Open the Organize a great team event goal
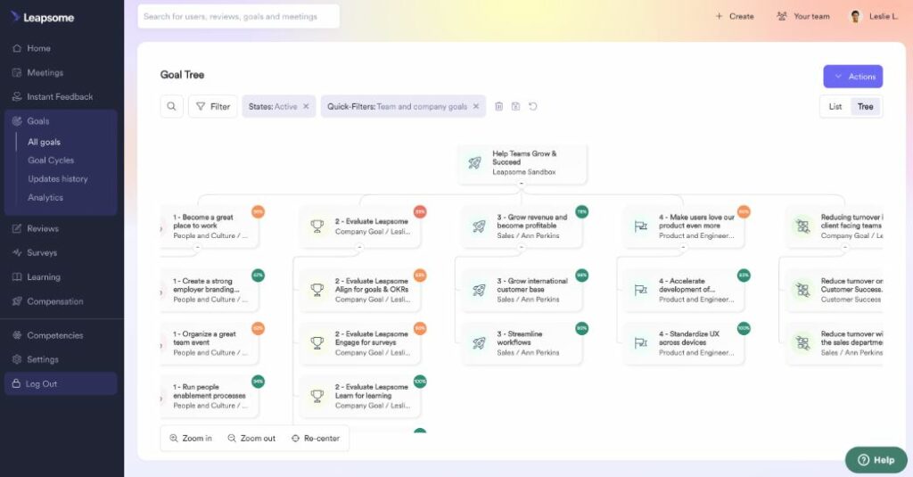Viewport: 913px width, 477px height. (210, 343)
